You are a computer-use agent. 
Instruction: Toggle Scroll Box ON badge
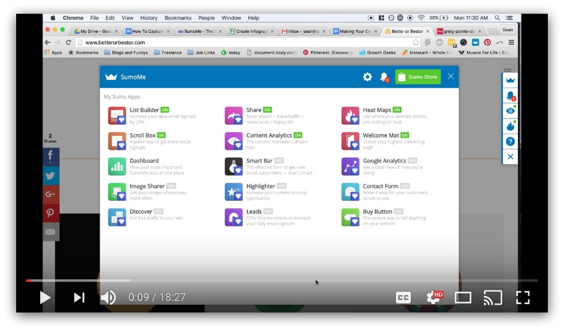coord(161,136)
